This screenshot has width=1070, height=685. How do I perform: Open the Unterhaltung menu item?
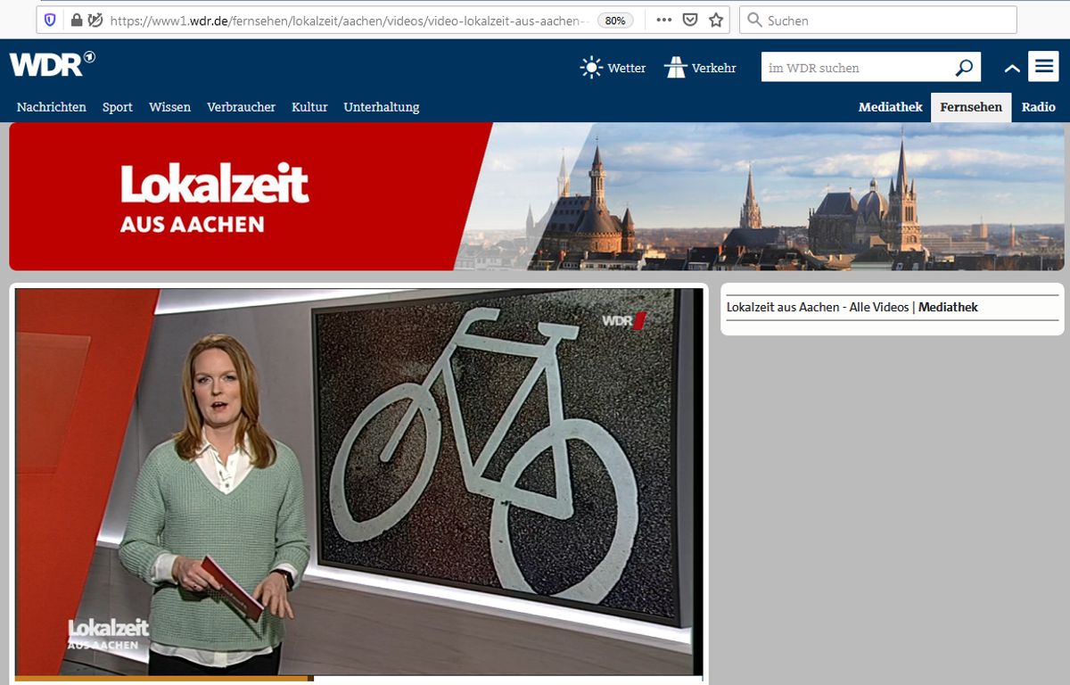381,107
